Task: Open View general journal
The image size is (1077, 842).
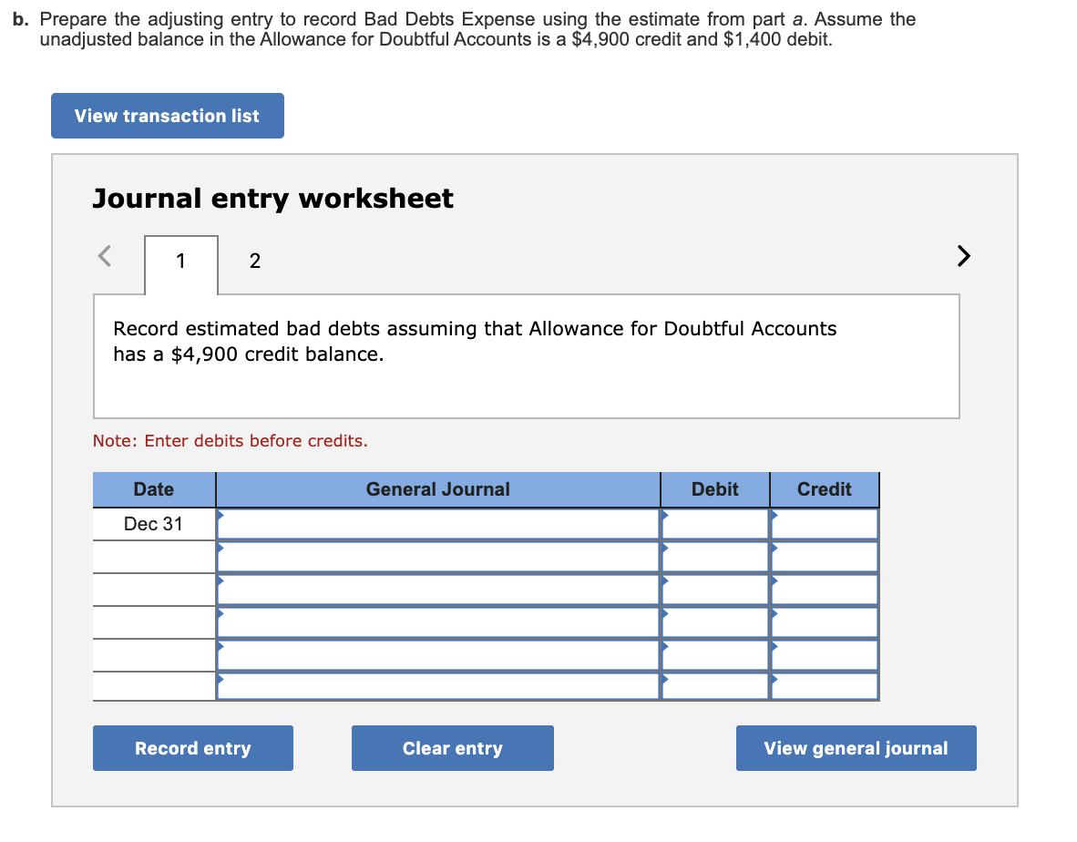Action: pyautogui.click(x=856, y=748)
